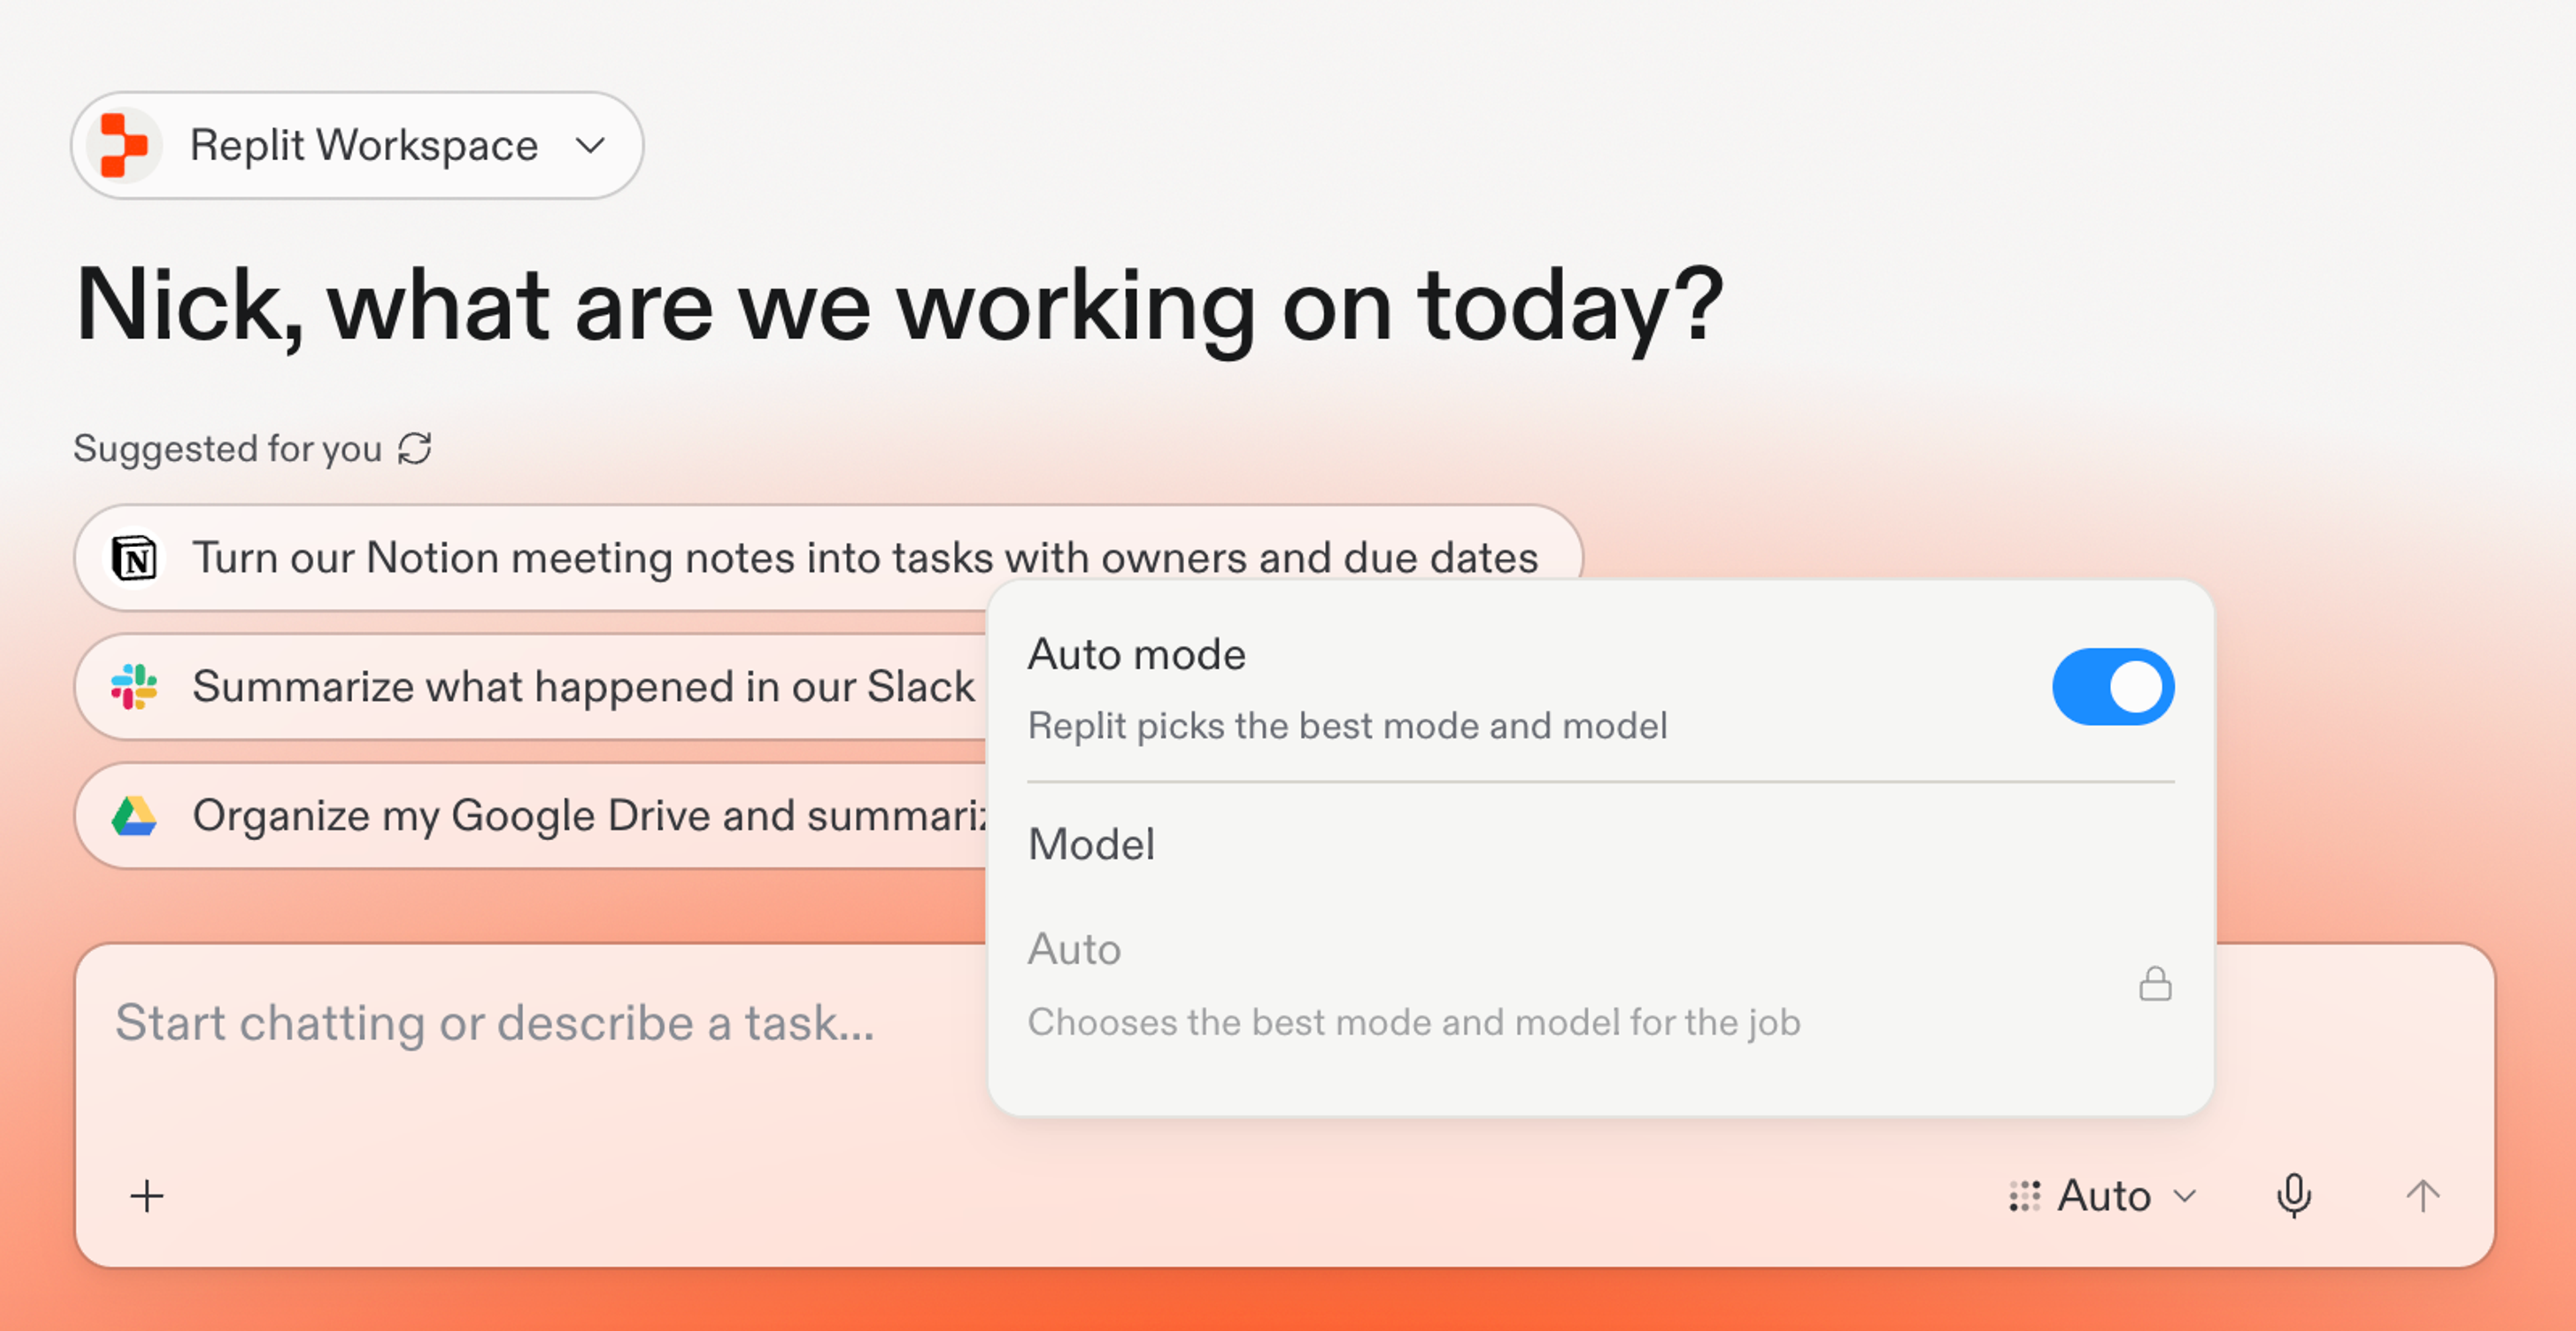The height and width of the screenshot is (1331, 2576).
Task: Add an attachment with the plus icon
Action: 147,1196
